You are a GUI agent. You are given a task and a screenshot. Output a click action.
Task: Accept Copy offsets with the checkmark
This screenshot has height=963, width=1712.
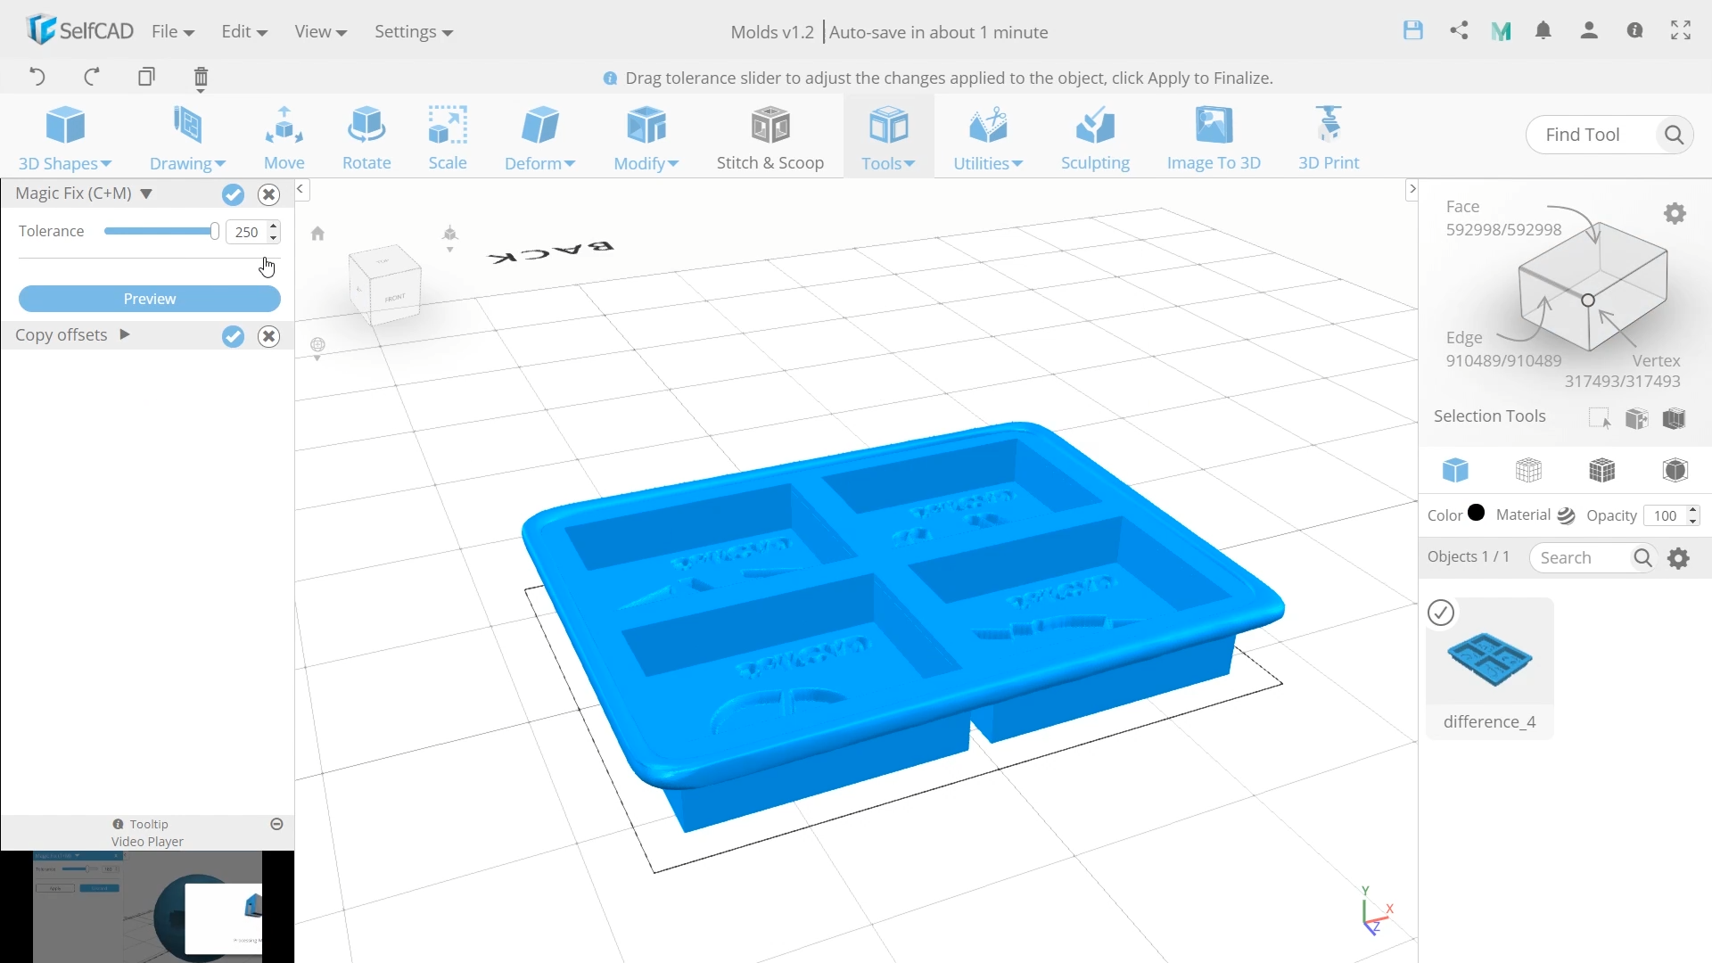(233, 336)
